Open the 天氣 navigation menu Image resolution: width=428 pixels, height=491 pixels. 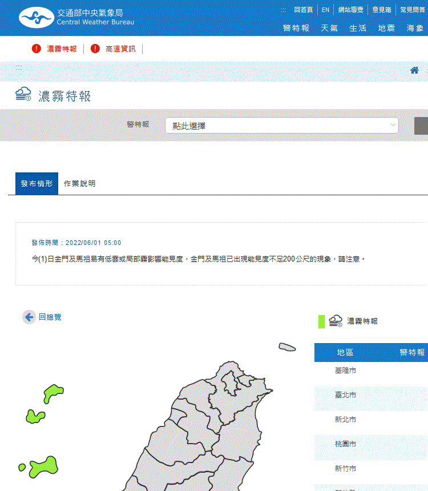point(329,28)
